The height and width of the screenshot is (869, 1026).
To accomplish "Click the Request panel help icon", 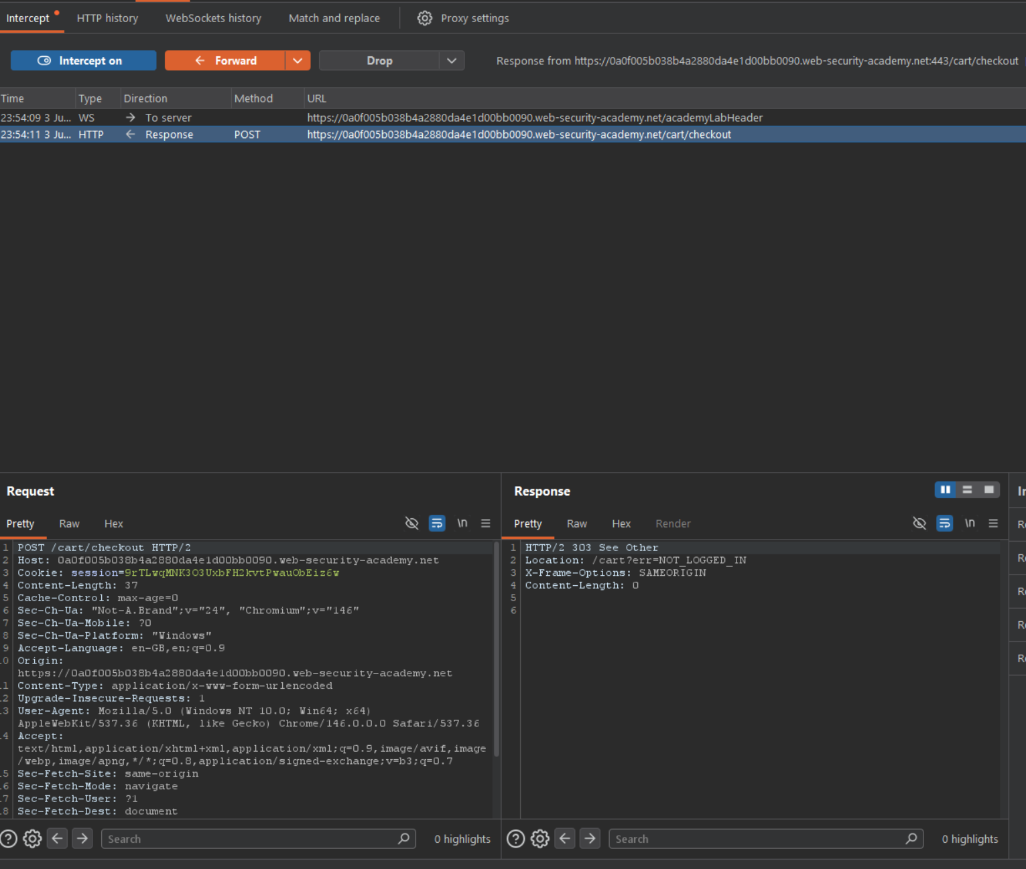I will [x=9, y=839].
